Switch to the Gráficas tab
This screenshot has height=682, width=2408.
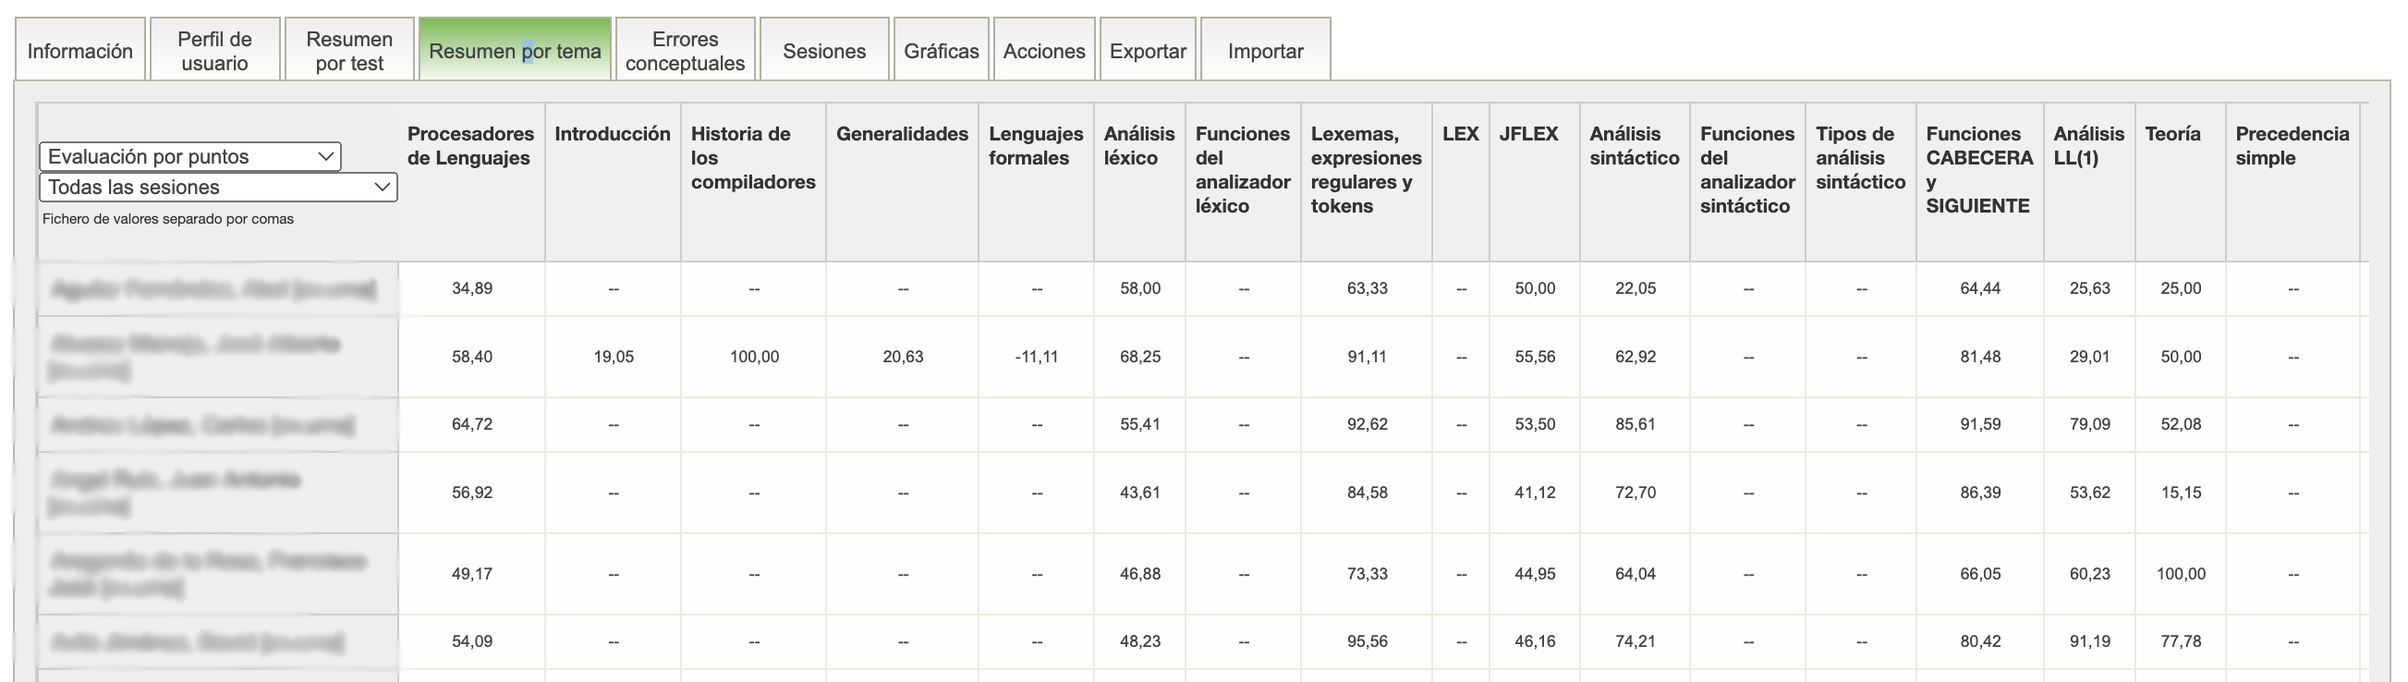point(941,52)
